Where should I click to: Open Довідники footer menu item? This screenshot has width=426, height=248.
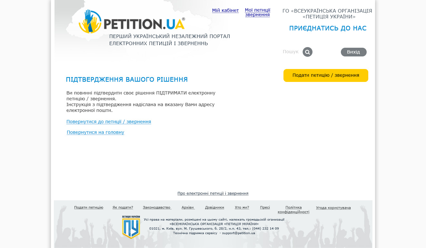[214, 207]
